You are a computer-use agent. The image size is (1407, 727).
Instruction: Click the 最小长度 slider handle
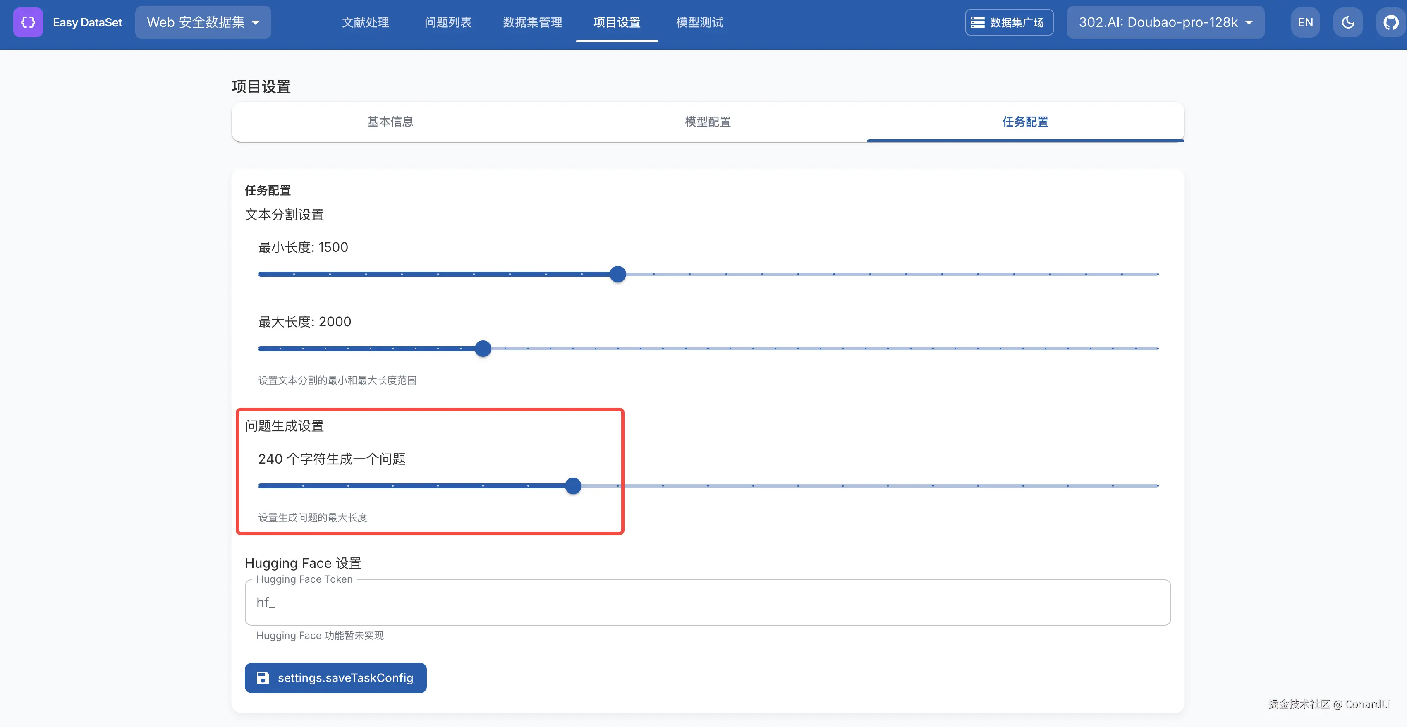(x=618, y=274)
